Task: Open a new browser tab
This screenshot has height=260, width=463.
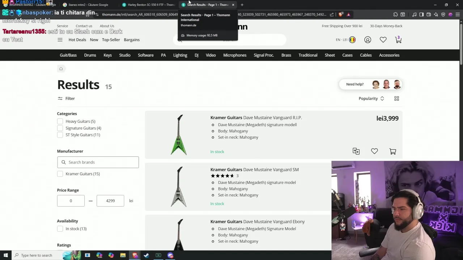Action: tap(242, 5)
